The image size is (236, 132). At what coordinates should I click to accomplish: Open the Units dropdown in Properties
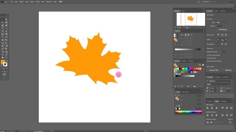(223, 22)
